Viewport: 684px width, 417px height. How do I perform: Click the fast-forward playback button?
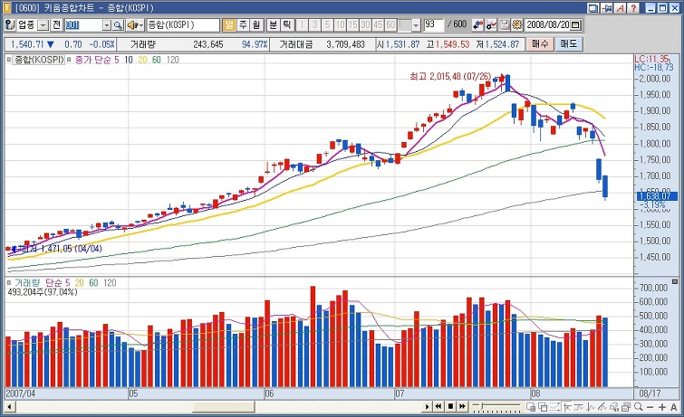point(460,407)
